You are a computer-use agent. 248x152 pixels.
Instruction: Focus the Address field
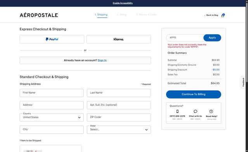[x=52, y=105]
